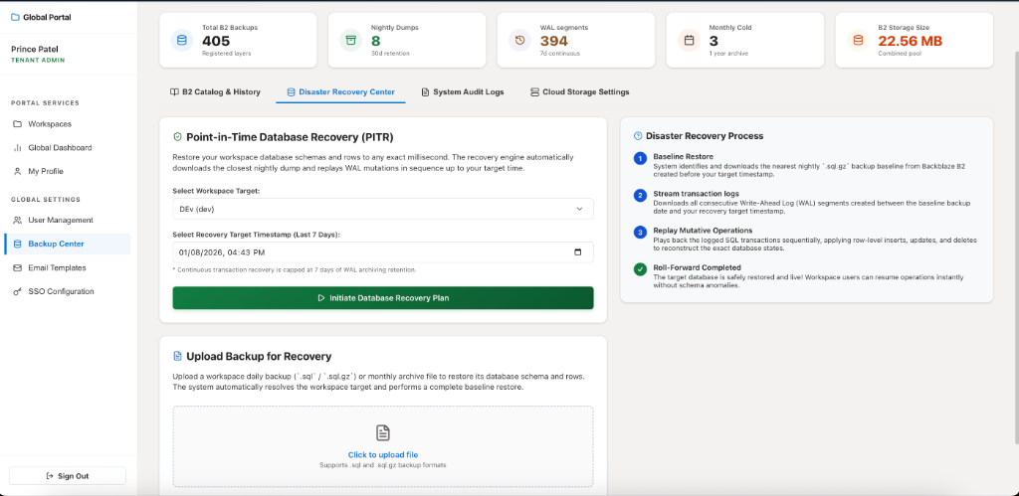The height and width of the screenshot is (496, 1019).
Task: Click the 3 Monthly Cold value
Action: pos(713,41)
